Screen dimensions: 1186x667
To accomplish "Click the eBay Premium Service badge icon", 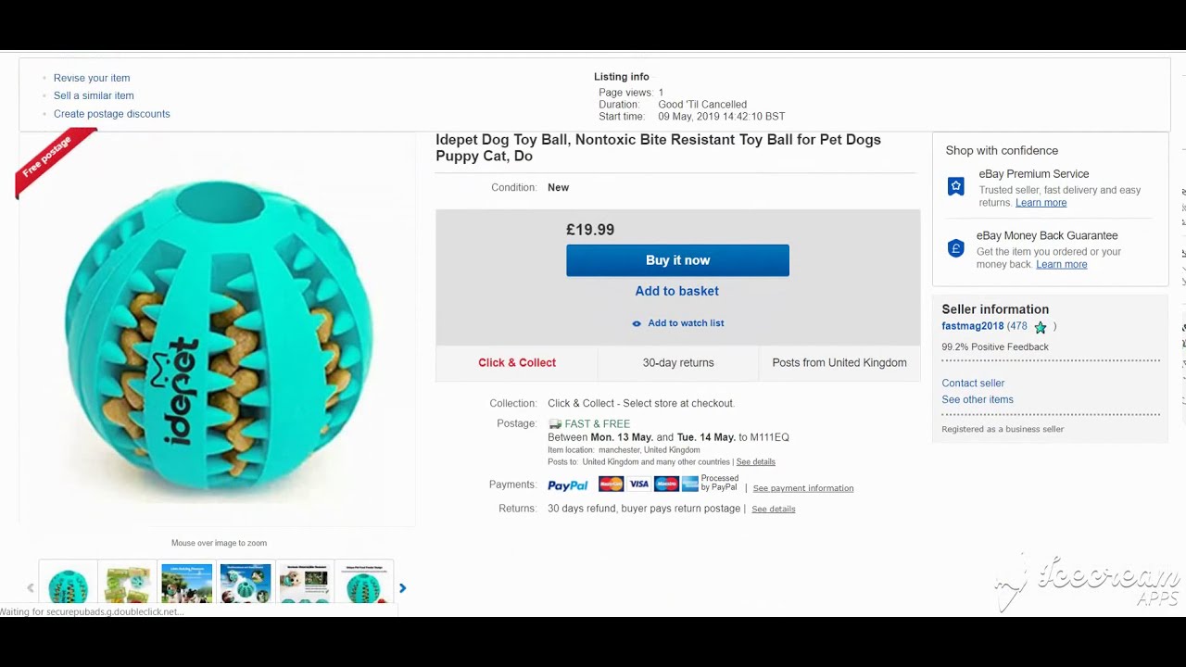I will tap(956, 187).
